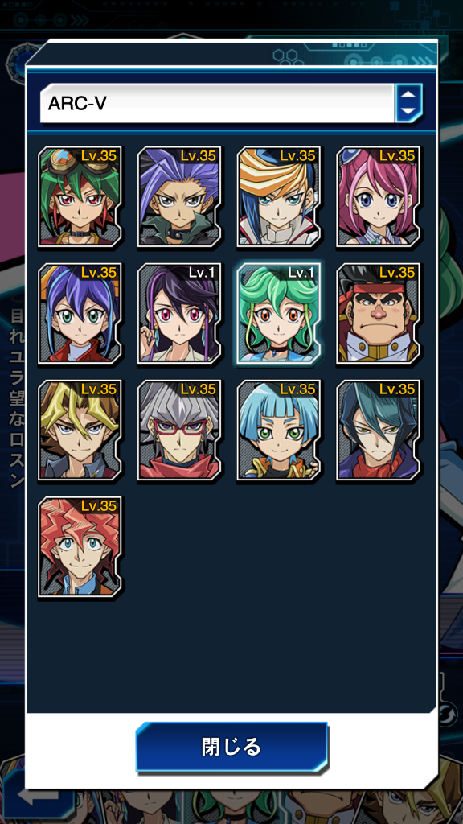Click the ARC-V text field
The image size is (463, 824).
coord(217,103)
